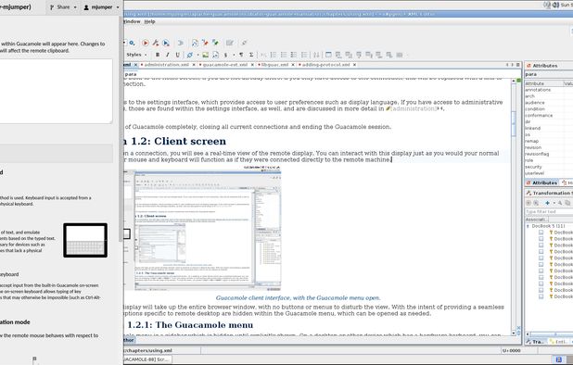The width and height of the screenshot is (573, 365).
Task: Click the sort (up-down arrows) icon
Action: [316, 55]
